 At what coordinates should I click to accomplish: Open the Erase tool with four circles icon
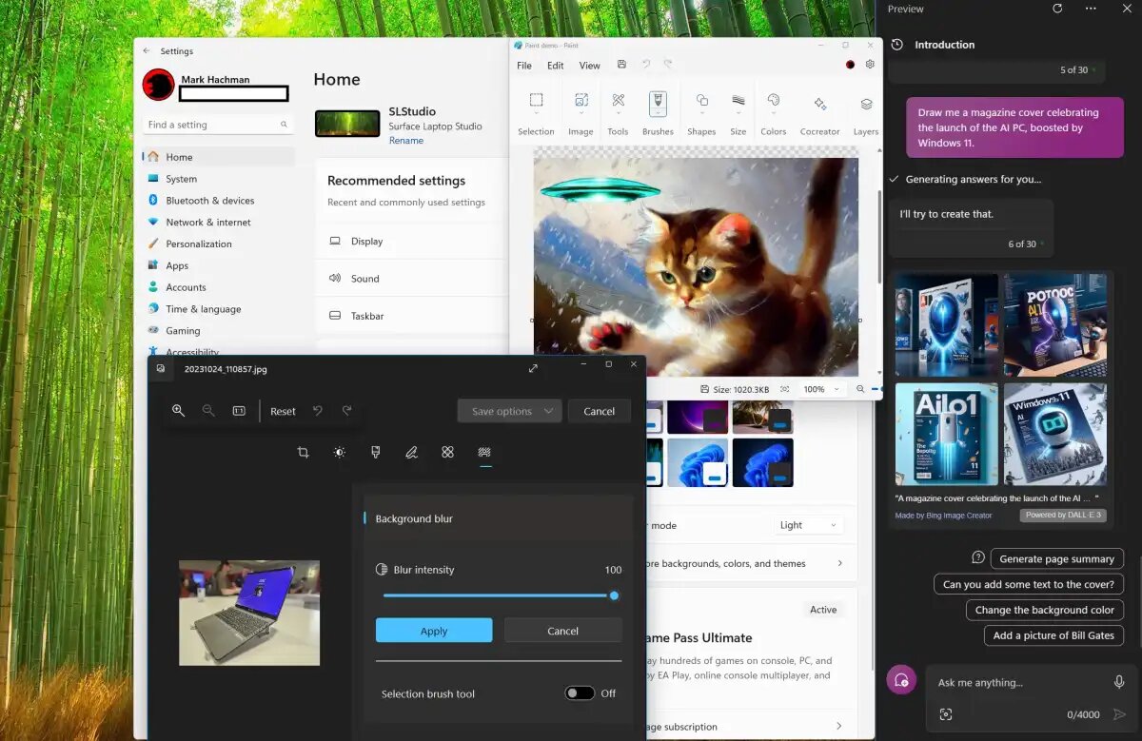click(447, 453)
